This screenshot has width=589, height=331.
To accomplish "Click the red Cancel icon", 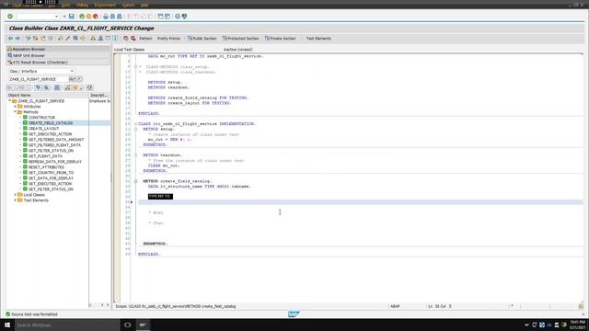I will click(96, 17).
